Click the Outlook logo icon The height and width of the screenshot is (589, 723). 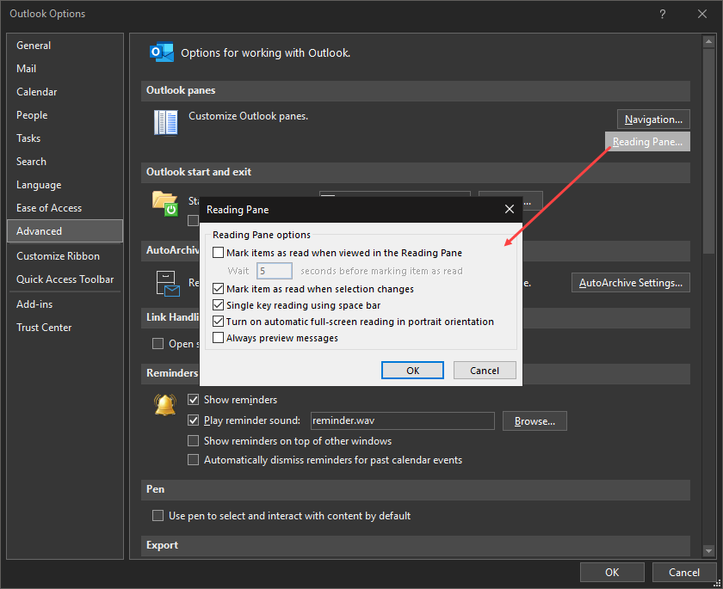pos(162,52)
